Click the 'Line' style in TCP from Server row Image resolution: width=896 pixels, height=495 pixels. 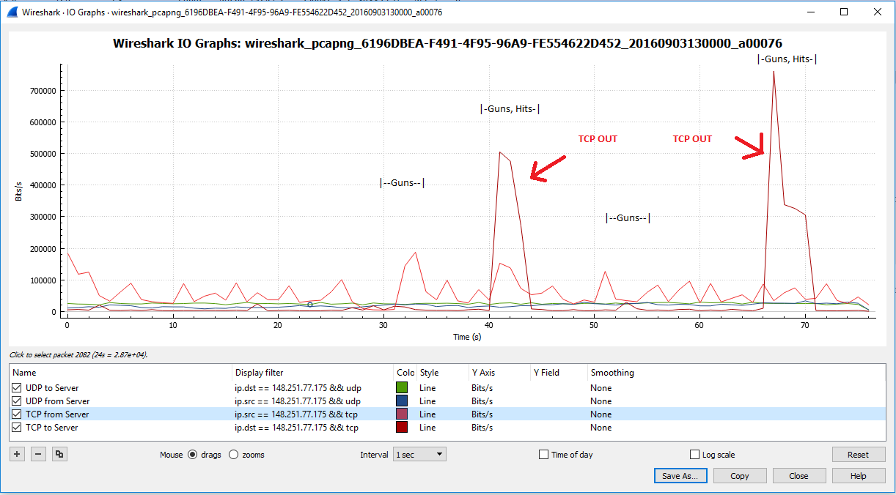427,414
